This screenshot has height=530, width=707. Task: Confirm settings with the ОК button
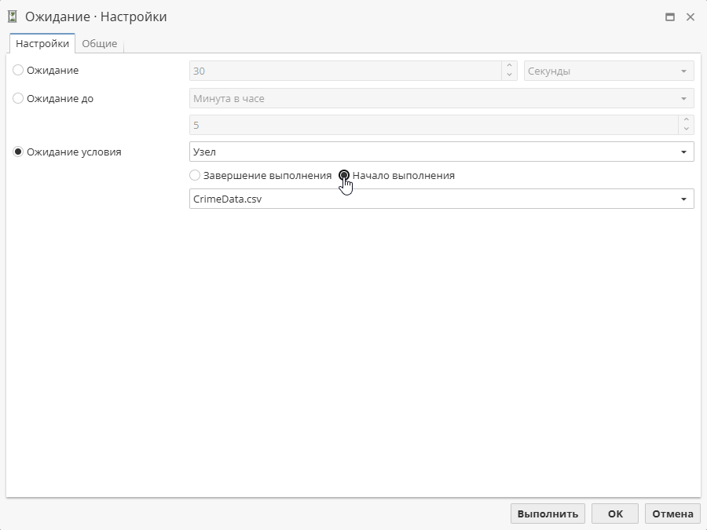coord(614,513)
